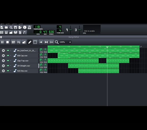This screenshot has height=130, width=147.
Task: Click the time signature numerator
Action: pos(59,27)
